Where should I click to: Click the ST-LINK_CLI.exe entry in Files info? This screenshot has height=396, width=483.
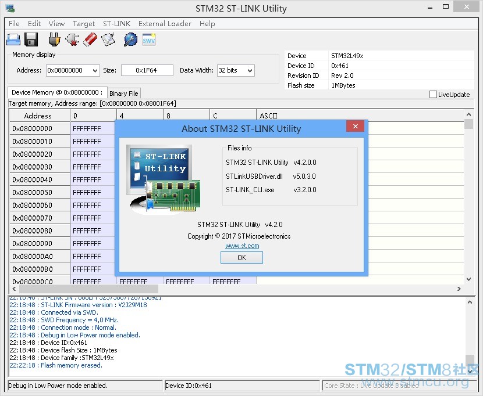point(250,190)
